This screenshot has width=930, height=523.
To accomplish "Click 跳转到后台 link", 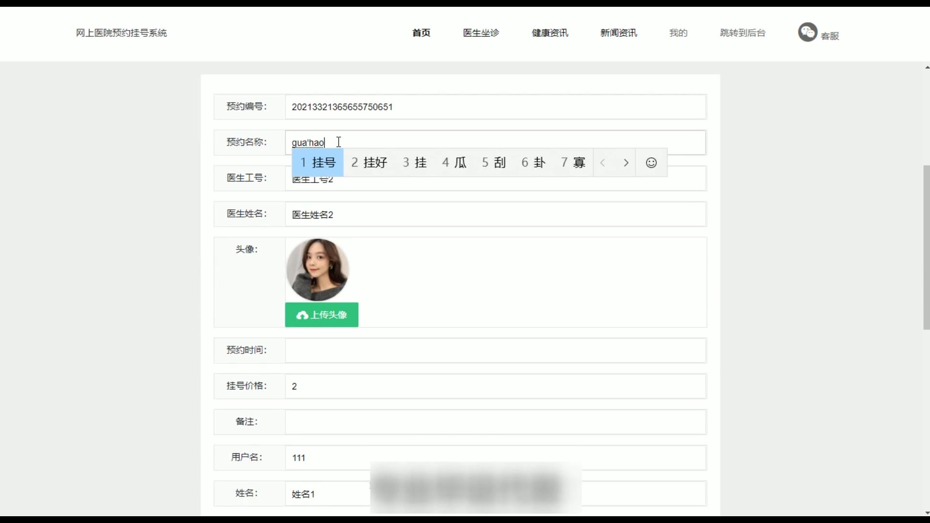I will point(743,33).
